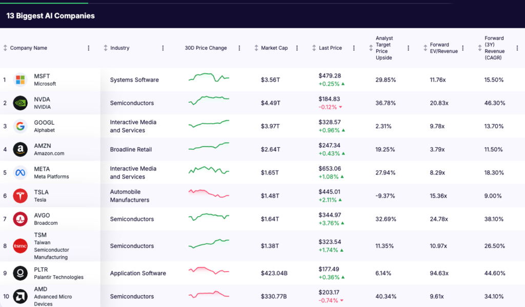Image resolution: width=525 pixels, height=307 pixels.
Task: Select the Broadcom logo icon
Action: tap(19, 219)
